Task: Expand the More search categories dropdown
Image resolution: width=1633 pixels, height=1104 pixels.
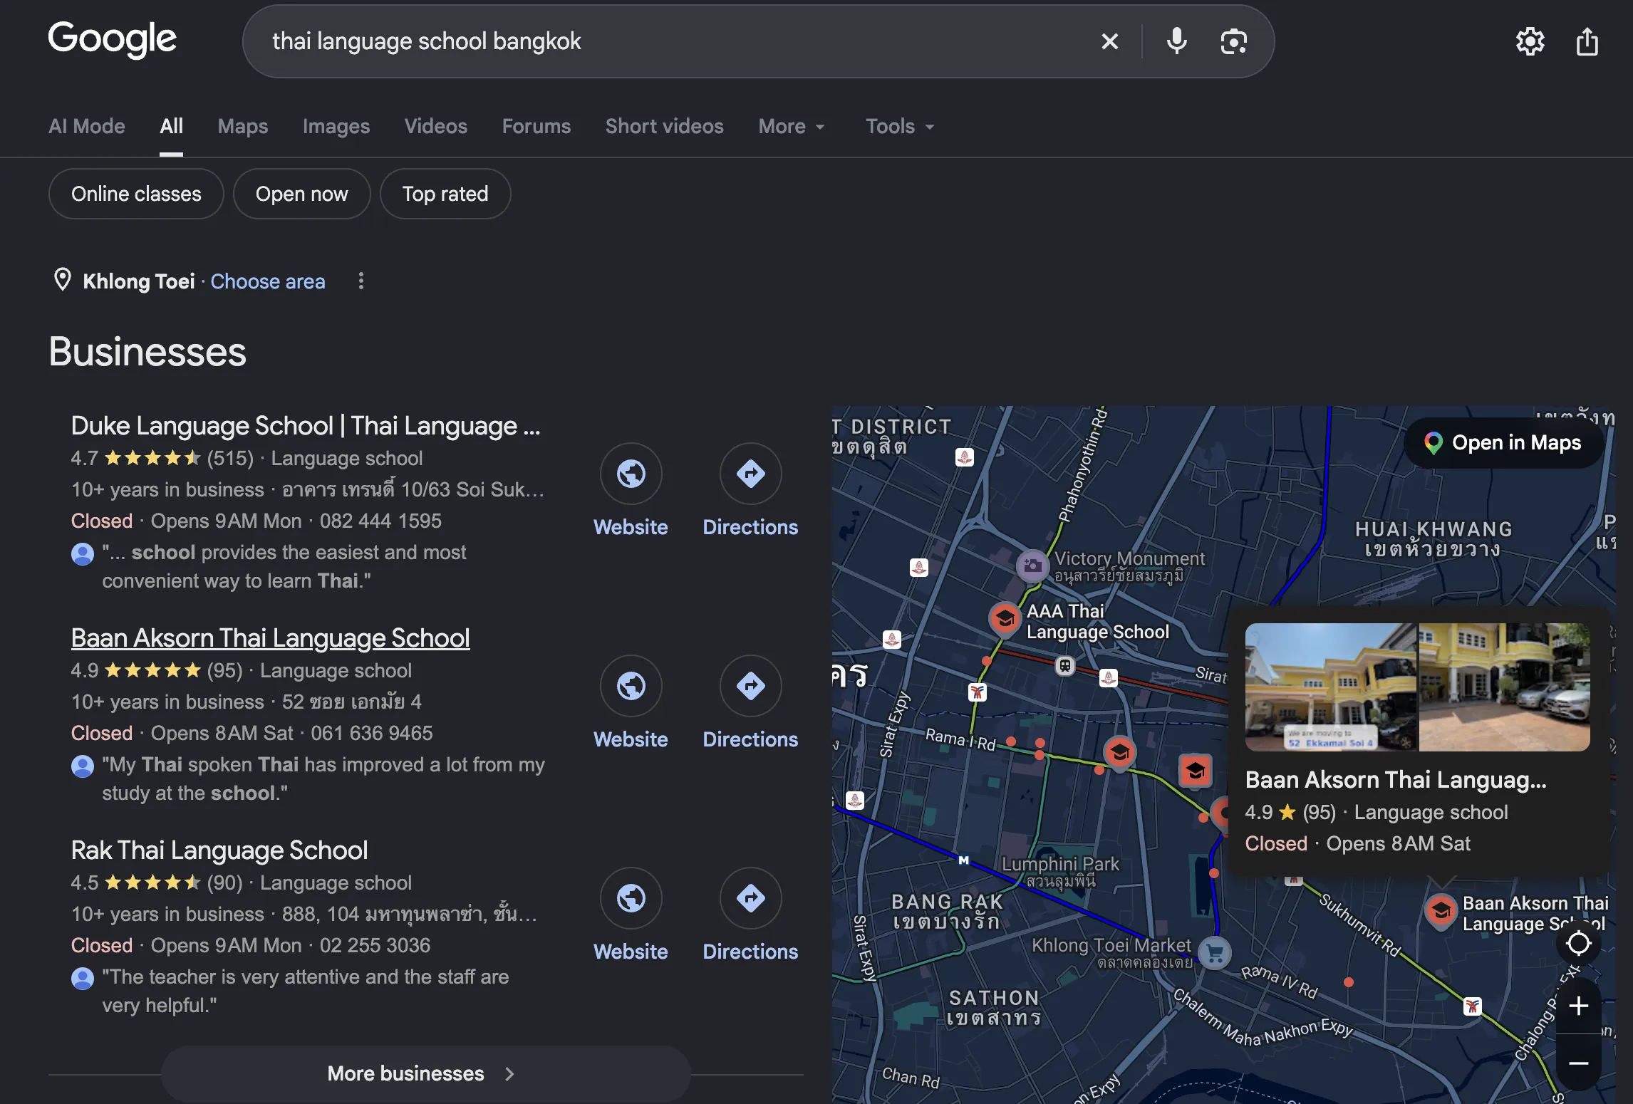Action: [x=792, y=126]
